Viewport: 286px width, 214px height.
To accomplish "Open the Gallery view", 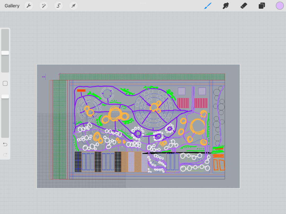I will coord(12,6).
